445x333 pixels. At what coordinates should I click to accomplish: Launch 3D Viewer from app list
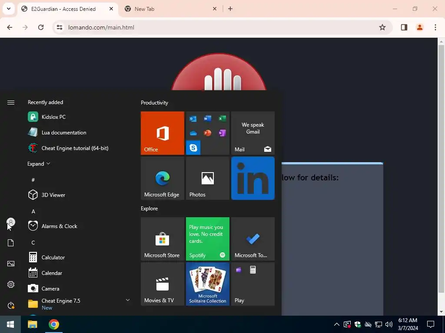(x=78, y=195)
